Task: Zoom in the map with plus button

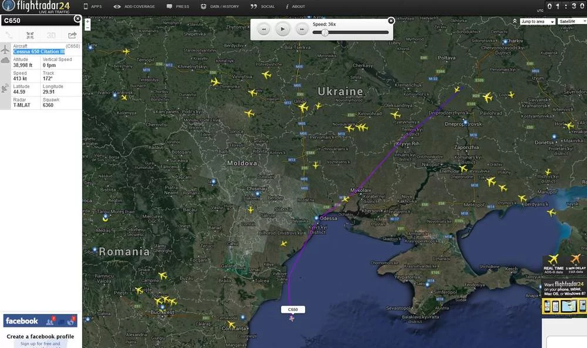Action: pos(87,22)
